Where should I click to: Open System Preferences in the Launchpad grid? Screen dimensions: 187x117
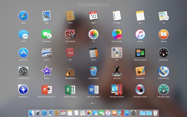tap(23, 71)
